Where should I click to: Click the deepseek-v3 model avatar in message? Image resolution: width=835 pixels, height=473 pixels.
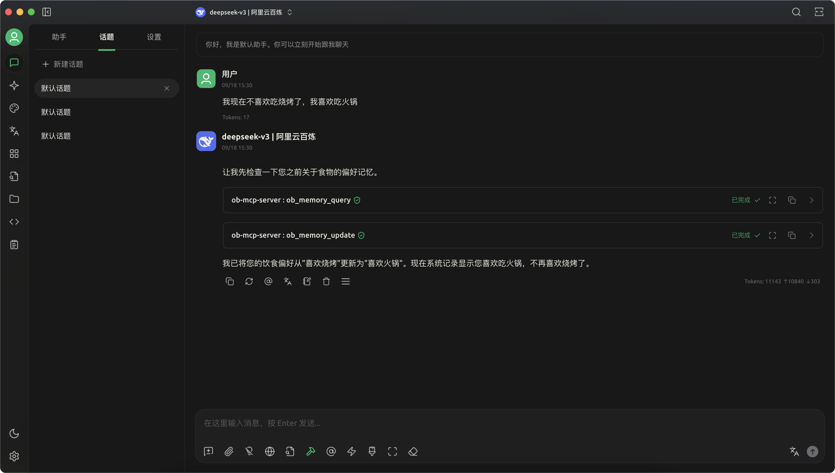206,141
